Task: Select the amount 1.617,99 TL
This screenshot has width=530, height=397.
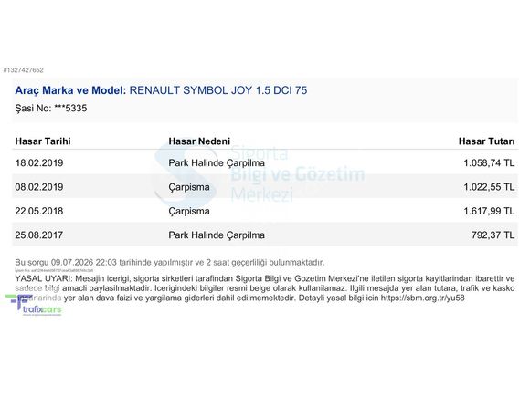Action: pos(489,211)
